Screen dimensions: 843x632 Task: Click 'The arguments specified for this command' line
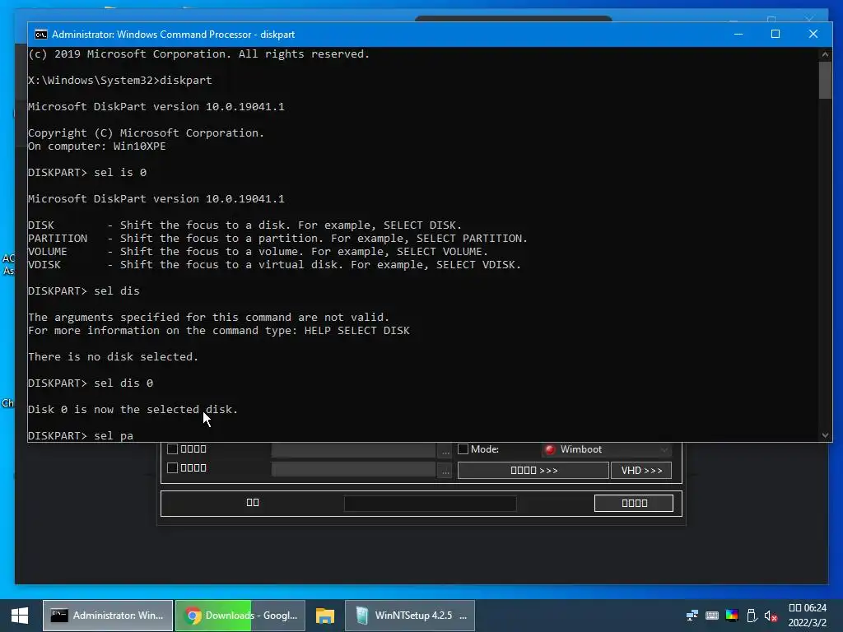point(208,318)
